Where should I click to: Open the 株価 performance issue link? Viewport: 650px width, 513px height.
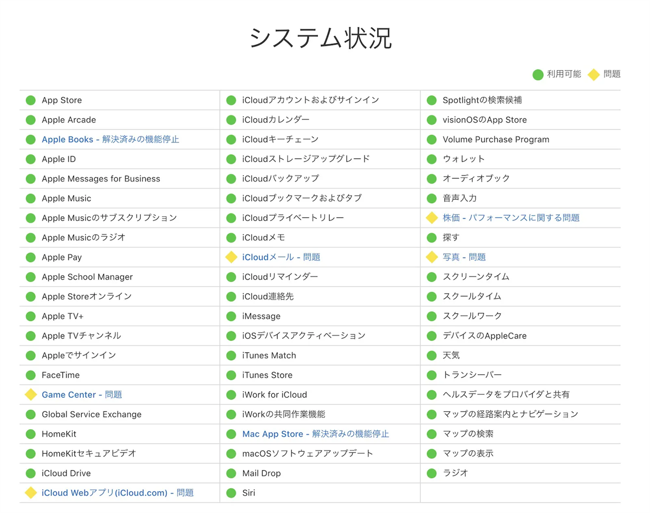[511, 218]
